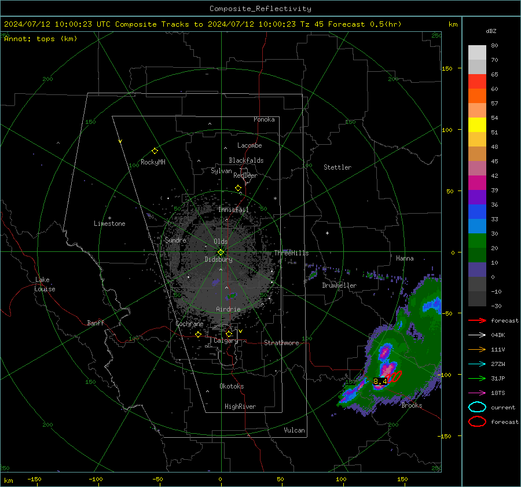521x487 pixels.
Task: Click the Brooks city label
Action: 412,405
